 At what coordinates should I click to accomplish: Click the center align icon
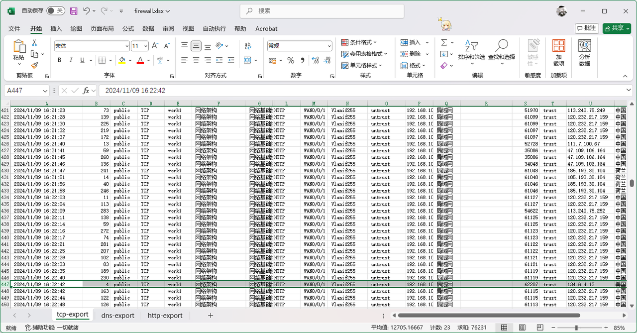point(196,60)
